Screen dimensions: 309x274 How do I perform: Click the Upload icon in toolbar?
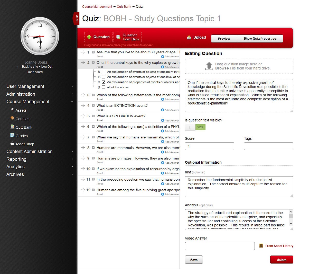point(189,37)
